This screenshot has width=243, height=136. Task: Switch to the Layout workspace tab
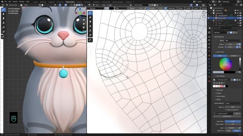[x=35, y=2]
